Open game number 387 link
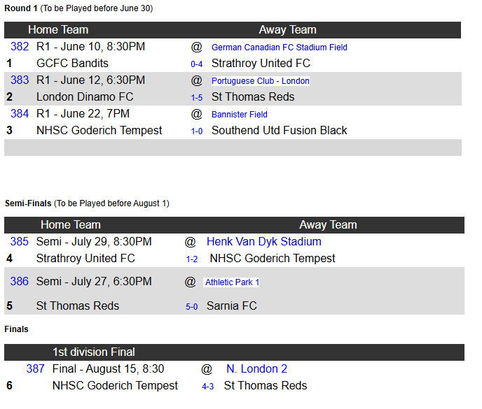This screenshot has height=409, width=482. point(36,369)
